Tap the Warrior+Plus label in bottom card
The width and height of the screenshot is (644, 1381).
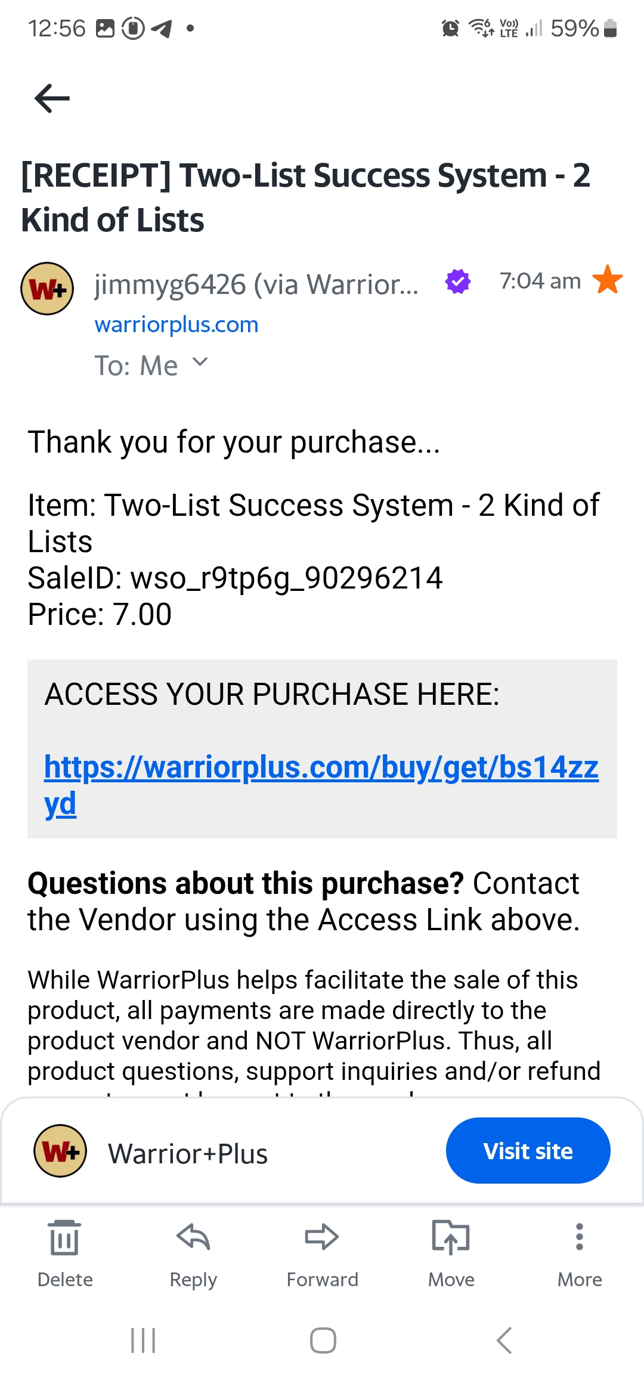click(188, 1154)
